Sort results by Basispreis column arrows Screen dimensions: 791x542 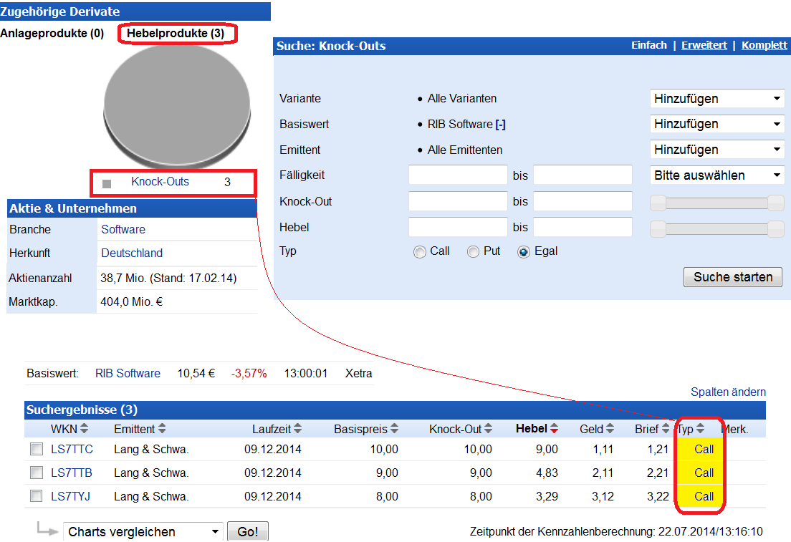point(393,429)
